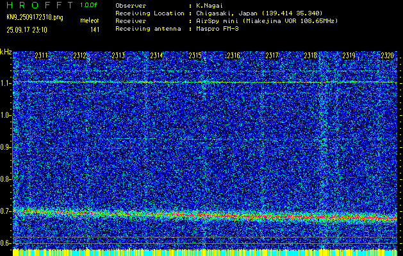
Task: Click the 1.0 kHz axis label
Action: click(x=5, y=116)
